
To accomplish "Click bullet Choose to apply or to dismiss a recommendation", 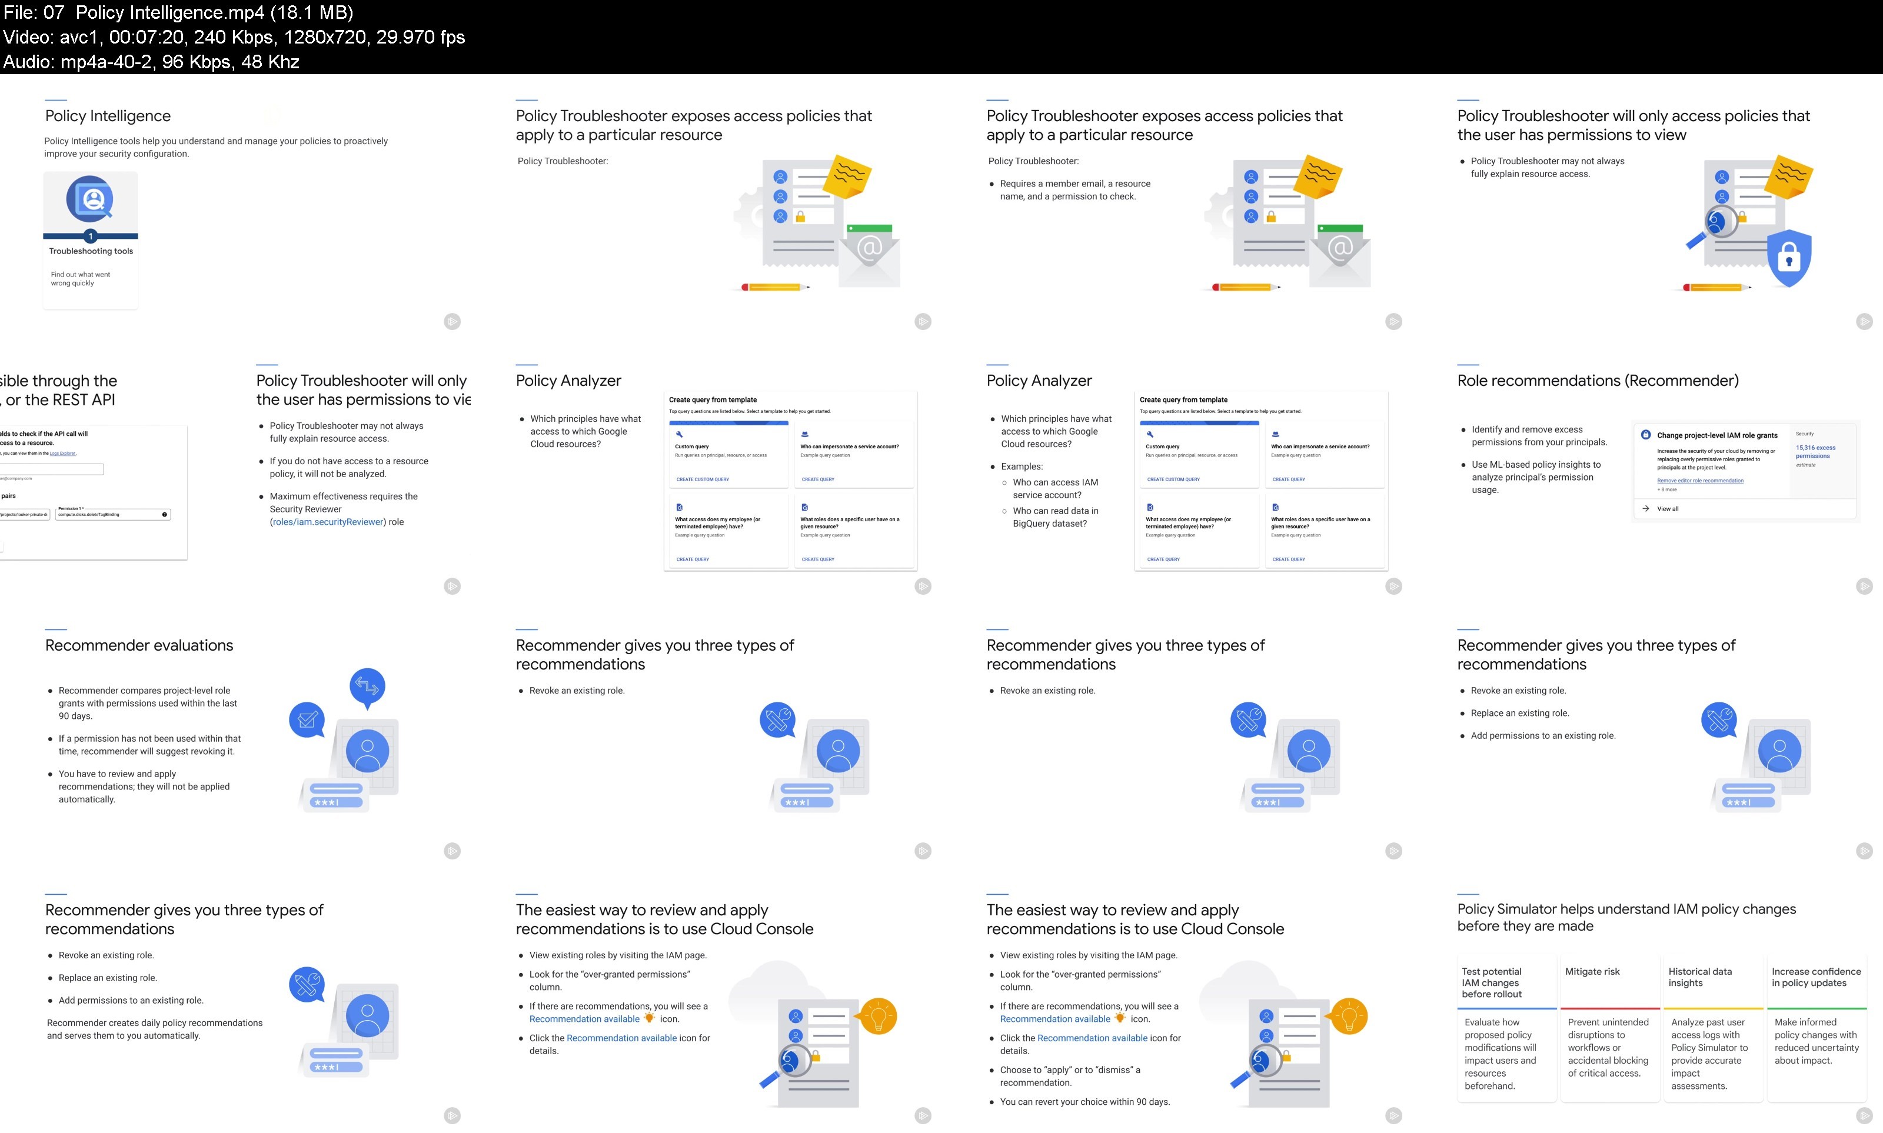I will (x=1070, y=1077).
